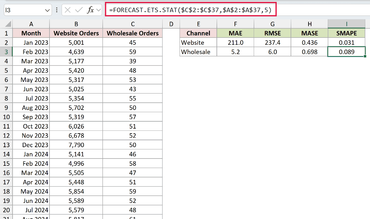Select website orders cell 6,678
370x219 pixels.
76,136
